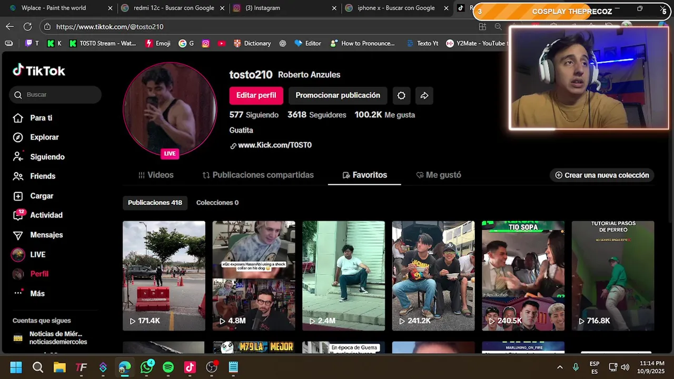Close the Wplace tab
The image size is (674, 379).
(x=110, y=8)
